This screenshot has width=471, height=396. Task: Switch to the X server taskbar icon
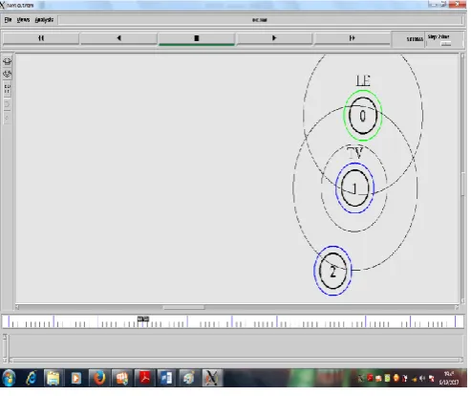tap(212, 378)
